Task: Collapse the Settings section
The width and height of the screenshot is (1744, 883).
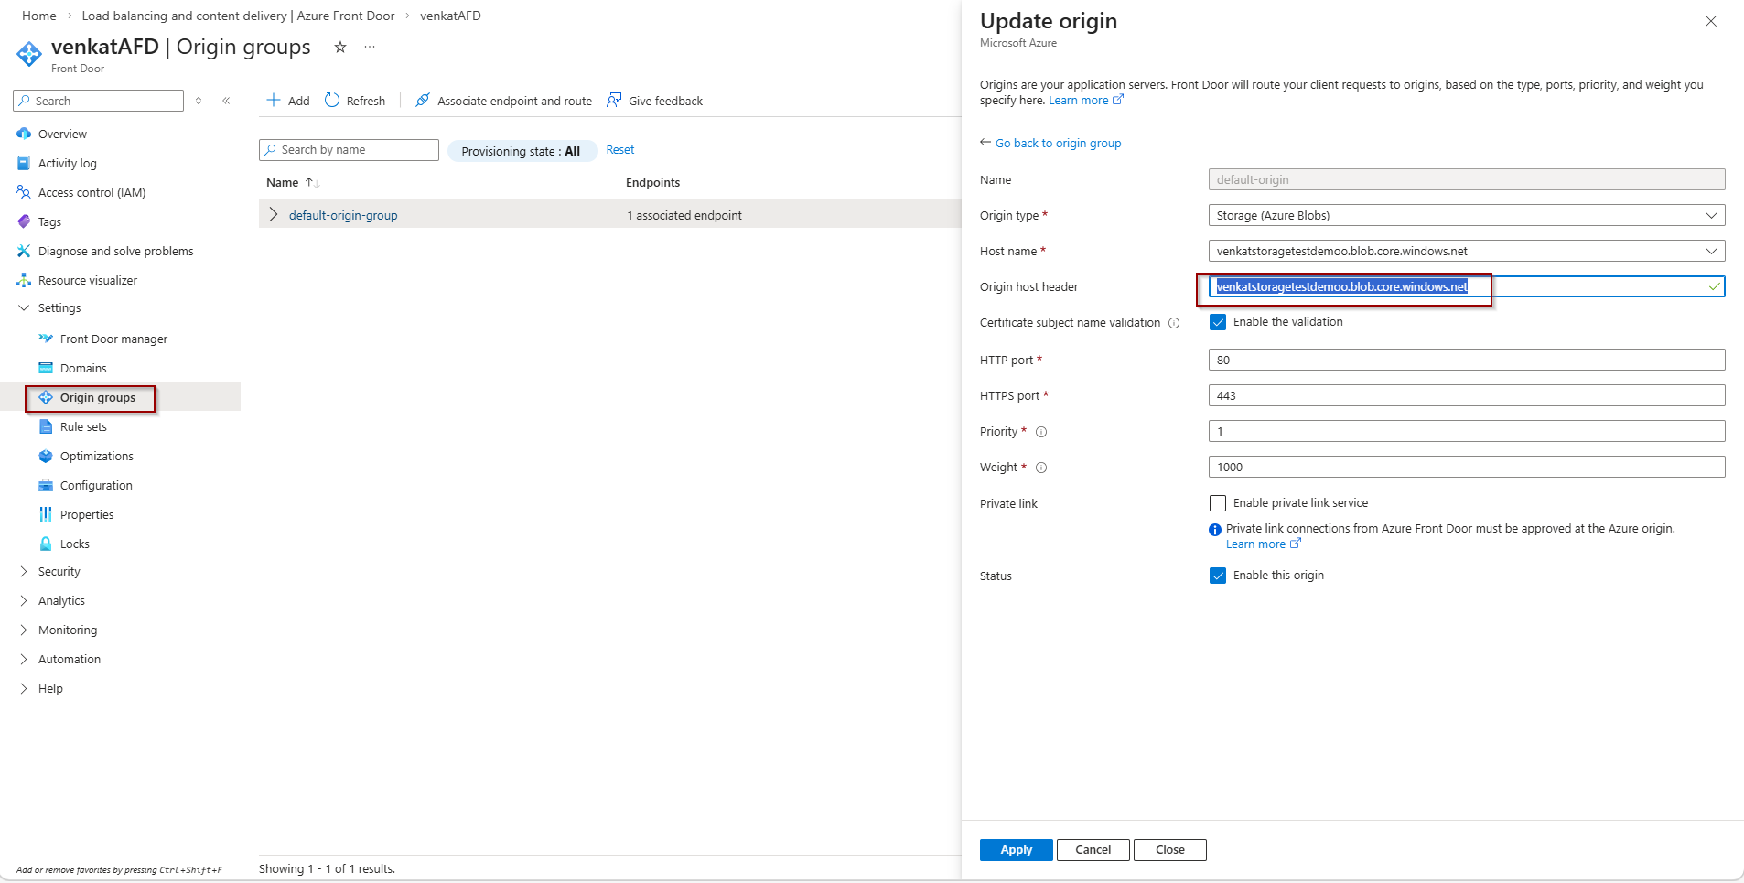Action: 24,308
